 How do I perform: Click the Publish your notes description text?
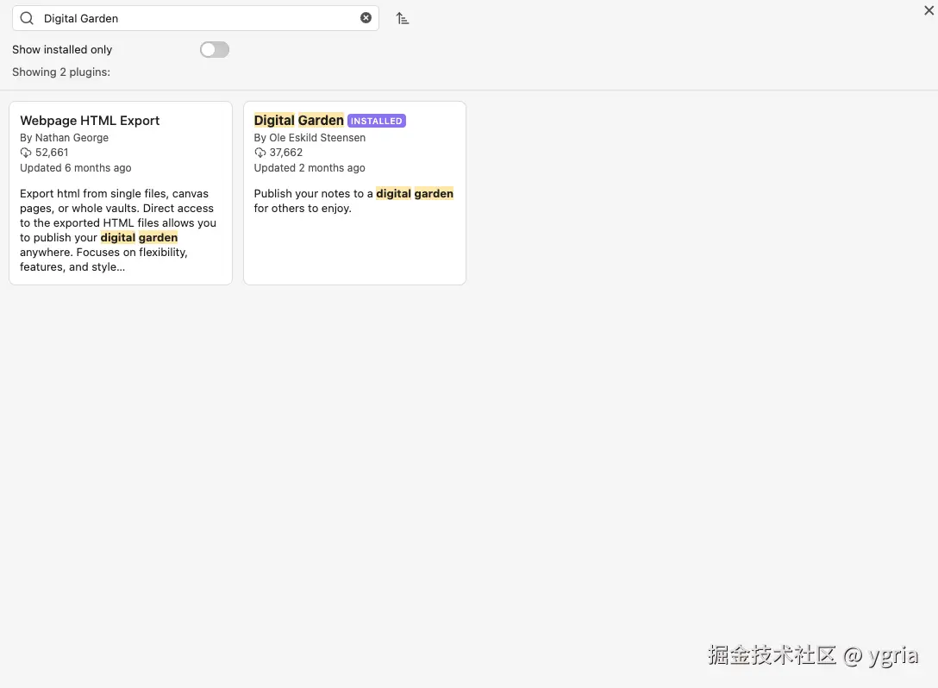coord(353,201)
